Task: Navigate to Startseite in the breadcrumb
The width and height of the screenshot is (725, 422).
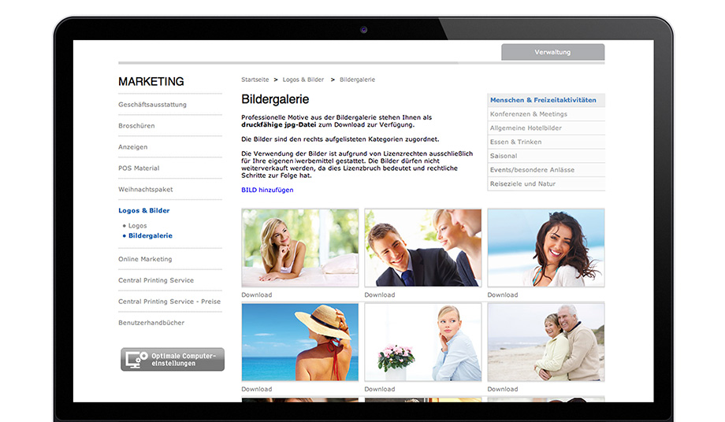Action: point(255,80)
